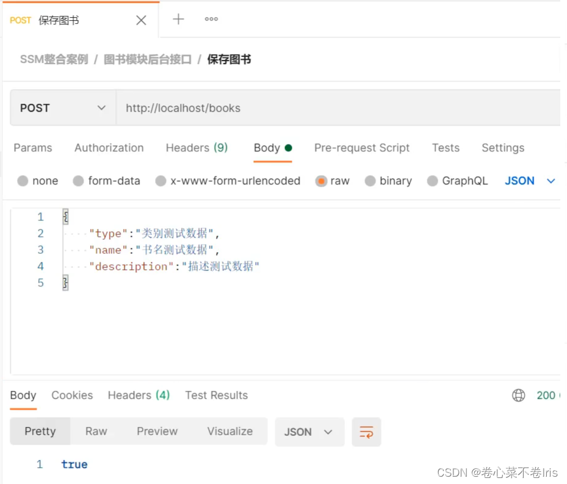The width and height of the screenshot is (567, 484).
Task: Click the SSM整合案例 breadcrumb link
Action: click(x=54, y=59)
